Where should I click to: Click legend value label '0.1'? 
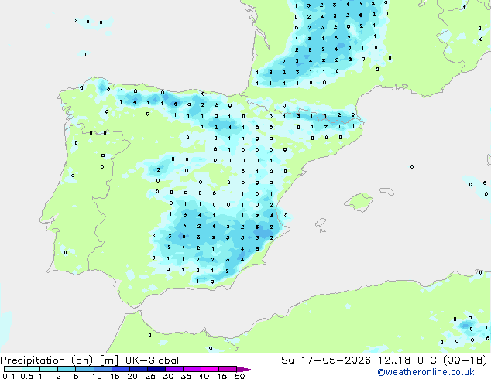[9, 376]
